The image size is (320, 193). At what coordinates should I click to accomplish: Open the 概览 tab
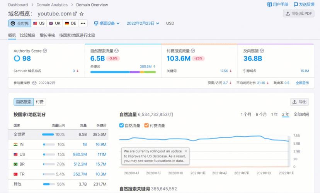(12, 35)
